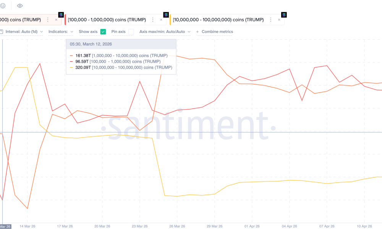Close the leftmost coins (TRUMP) metric tab
The image size is (382, 229).
(x=56, y=20)
